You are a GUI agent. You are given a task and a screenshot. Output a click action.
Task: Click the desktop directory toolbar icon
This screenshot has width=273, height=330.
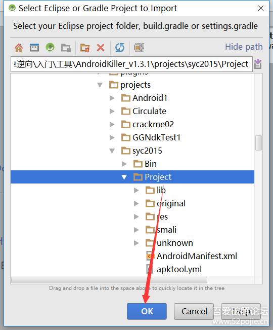point(34,48)
